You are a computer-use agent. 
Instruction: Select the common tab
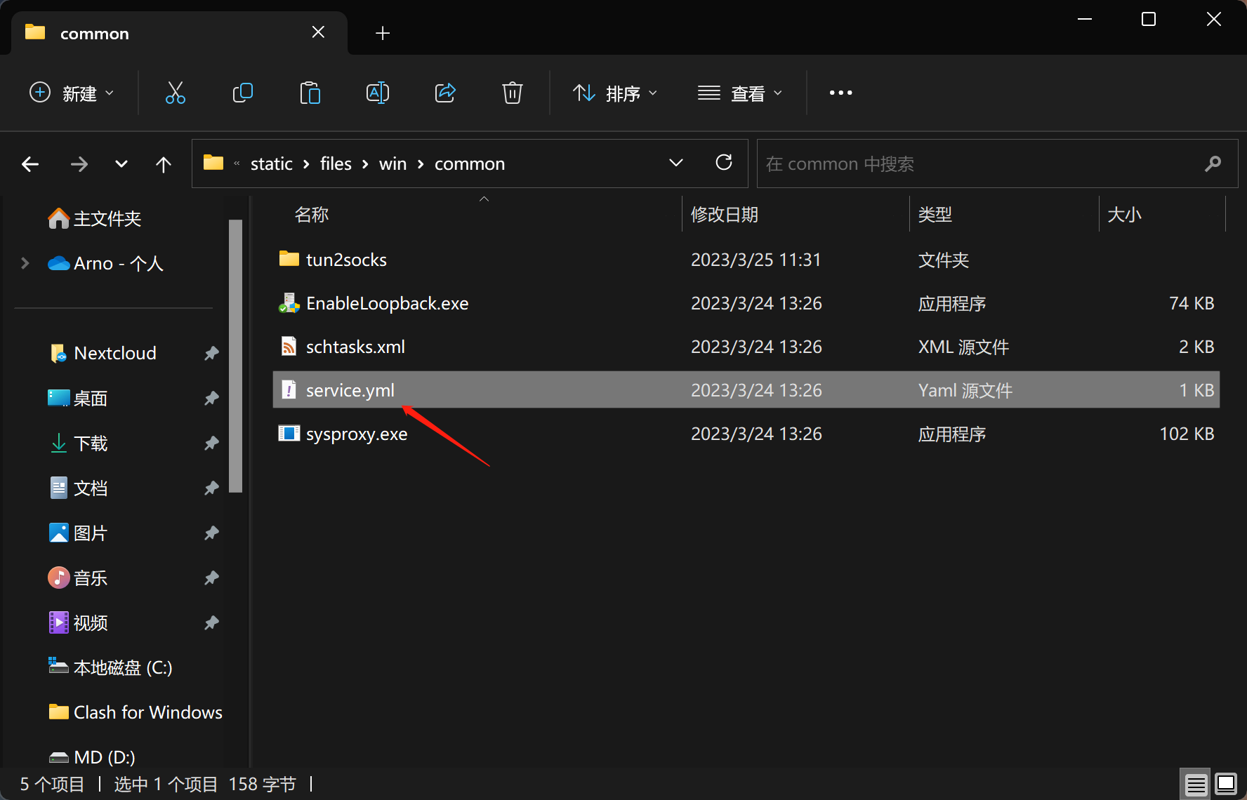[x=179, y=33]
